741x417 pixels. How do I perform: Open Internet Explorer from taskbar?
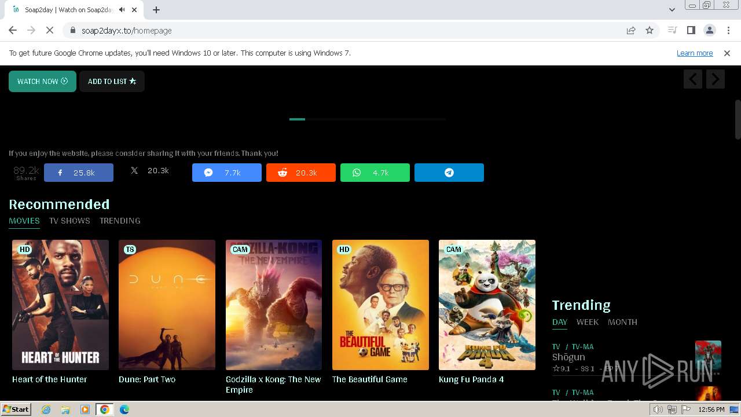click(46, 409)
